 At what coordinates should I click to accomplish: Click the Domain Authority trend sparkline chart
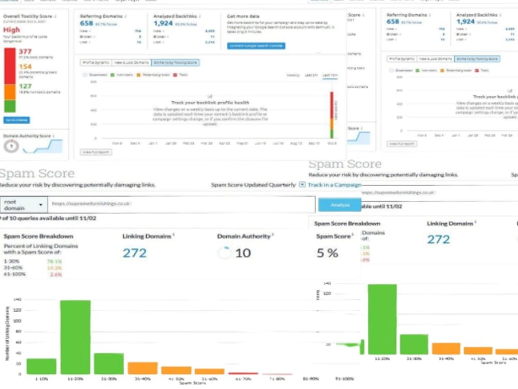coord(42,146)
